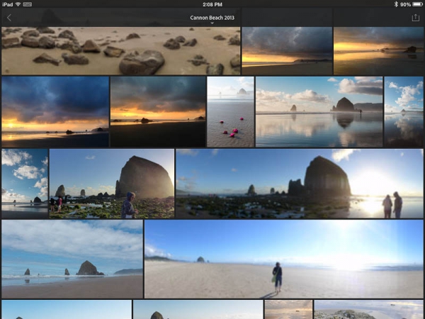Viewport: 425px width, 319px height.
Task: Select second-row sunset with glowing orange horizon
Action: [x=158, y=112]
